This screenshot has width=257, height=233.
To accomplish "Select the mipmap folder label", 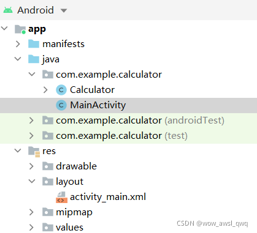I will [x=74, y=213].
